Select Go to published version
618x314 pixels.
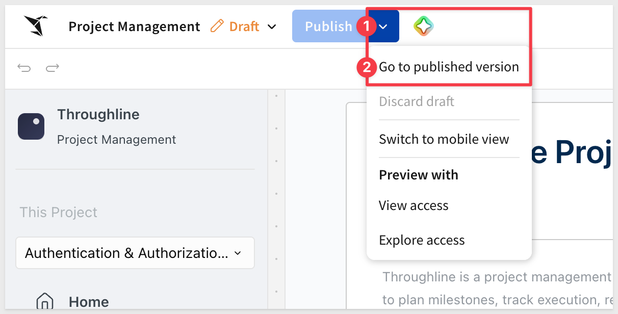coord(449,67)
